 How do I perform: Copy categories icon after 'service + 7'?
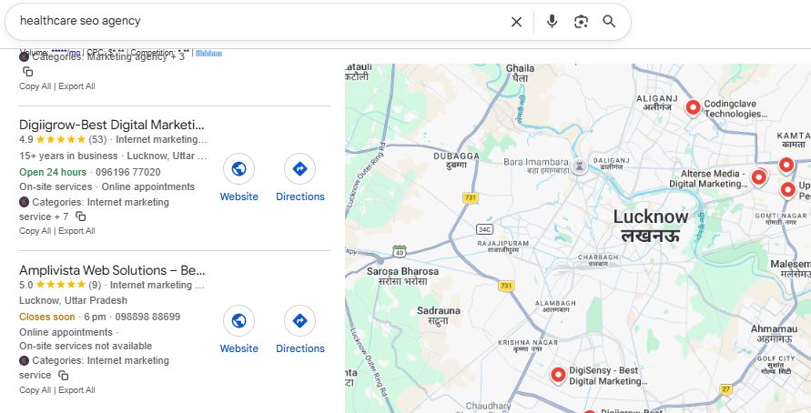(x=81, y=217)
